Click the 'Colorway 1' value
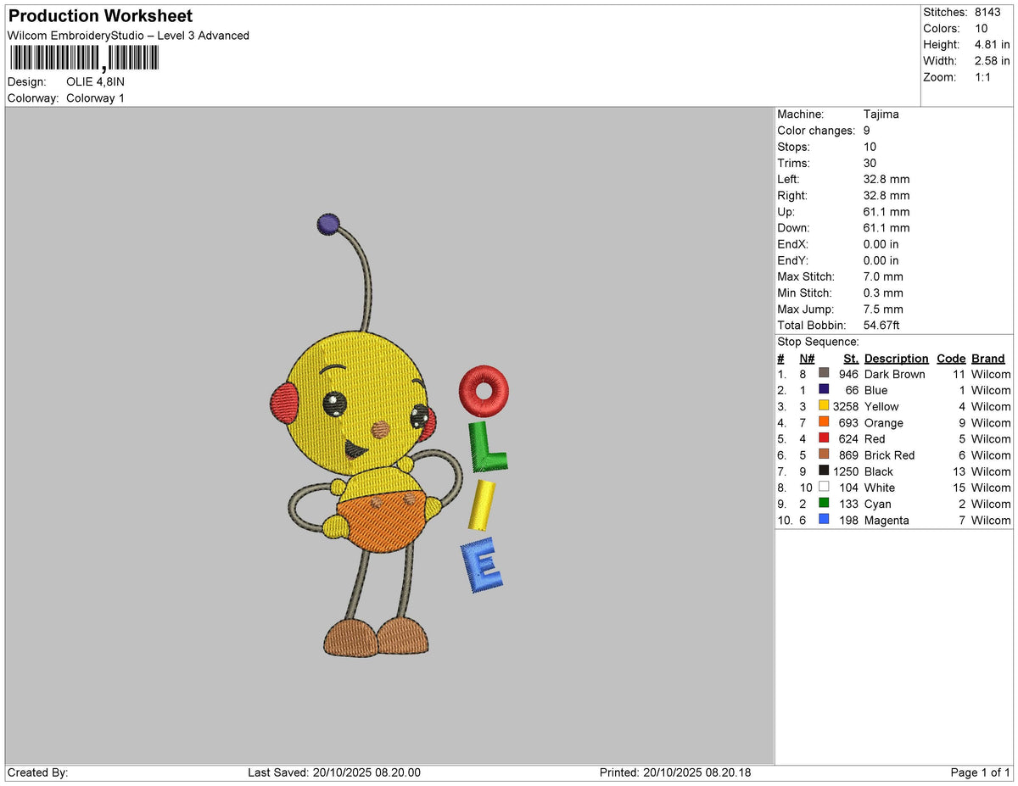This screenshot has width=1018, height=786. (95, 98)
